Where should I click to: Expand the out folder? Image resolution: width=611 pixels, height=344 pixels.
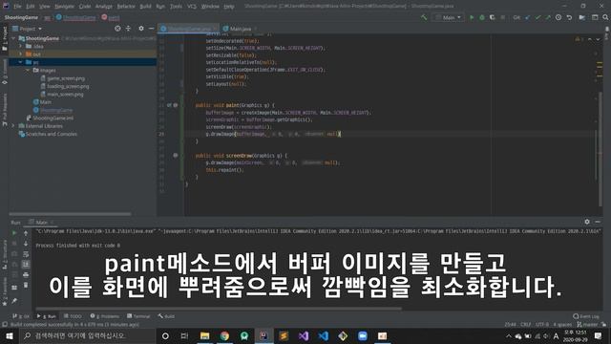point(20,54)
